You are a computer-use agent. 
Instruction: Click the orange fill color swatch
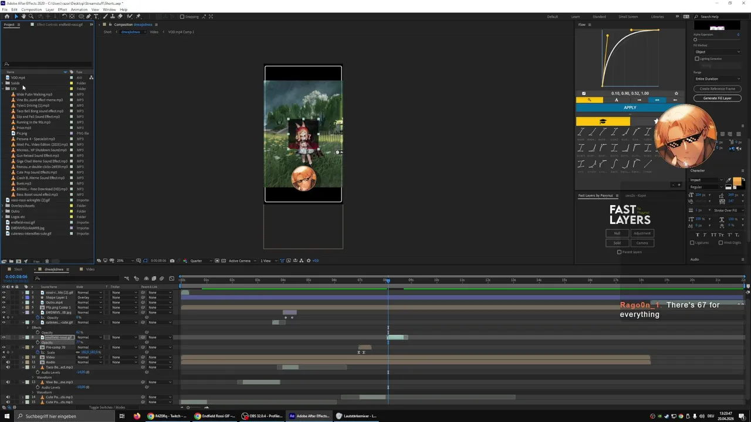737,181
